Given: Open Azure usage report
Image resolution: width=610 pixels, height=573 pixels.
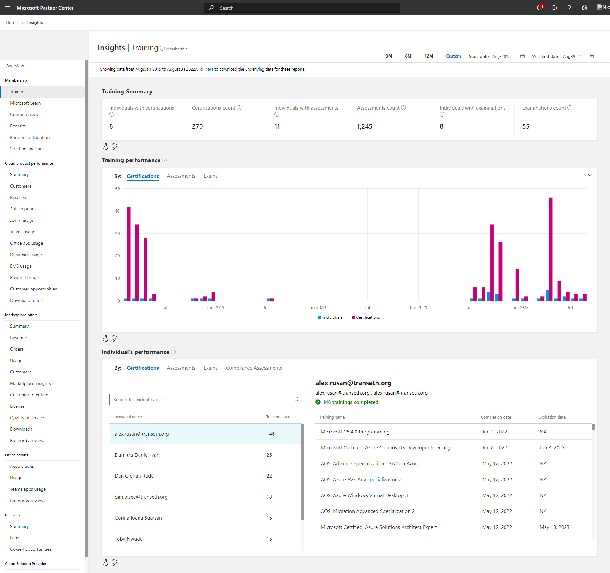Looking at the screenshot, I should (22, 220).
